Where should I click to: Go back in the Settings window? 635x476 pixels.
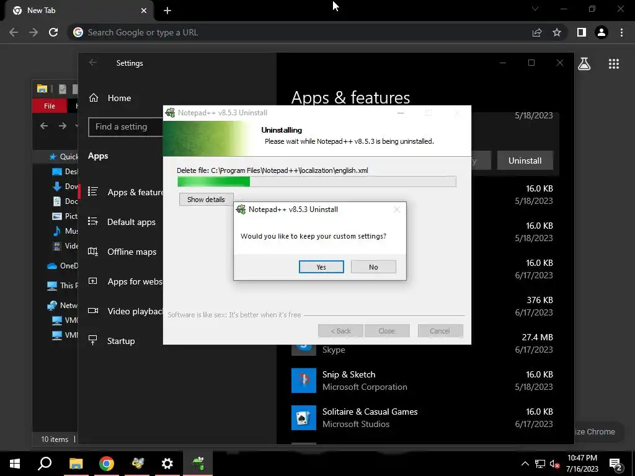click(x=93, y=63)
